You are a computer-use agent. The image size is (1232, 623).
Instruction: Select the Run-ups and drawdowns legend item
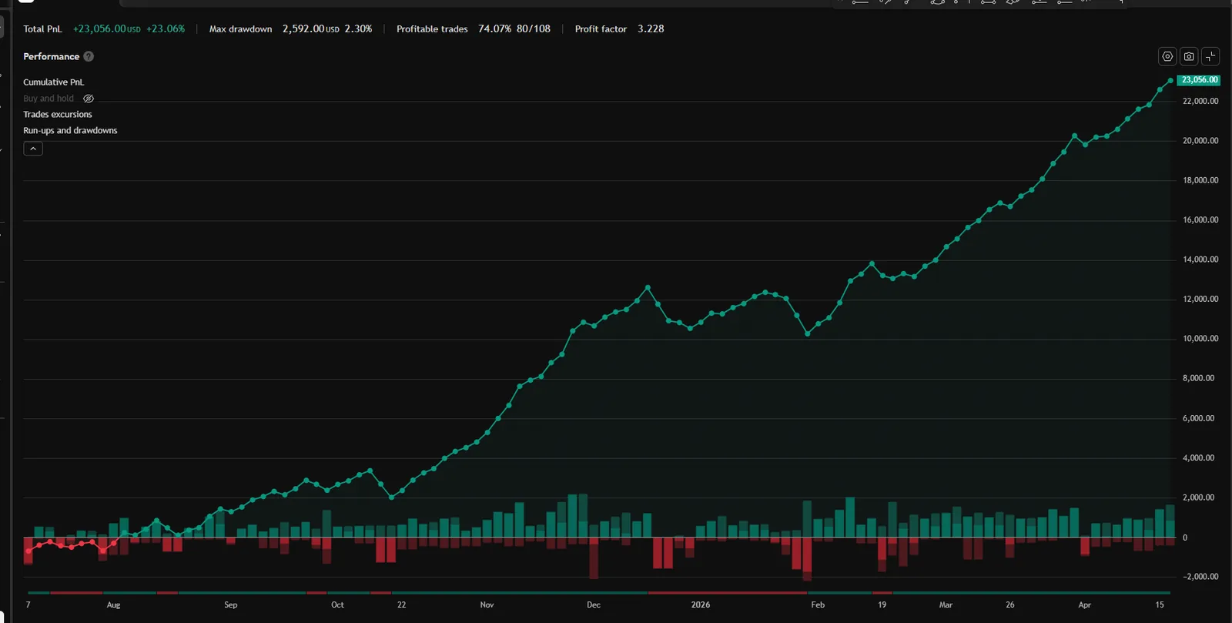pos(70,131)
